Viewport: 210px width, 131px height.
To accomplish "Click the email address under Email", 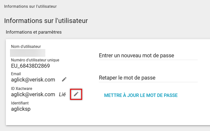I will 33,79.
